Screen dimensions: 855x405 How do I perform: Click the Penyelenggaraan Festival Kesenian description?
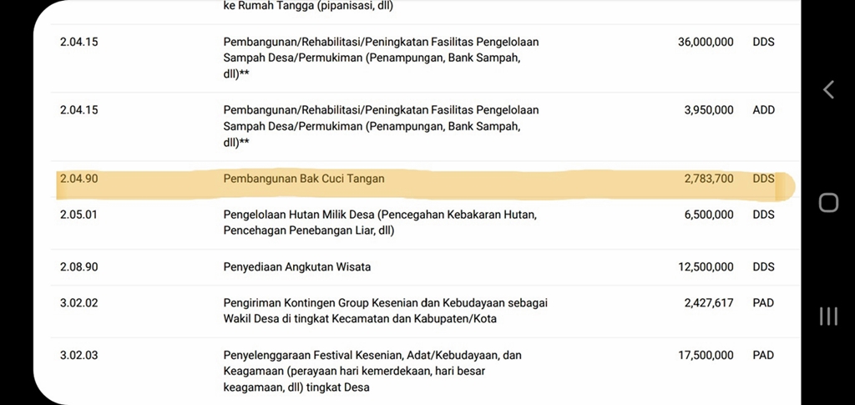[372, 371]
